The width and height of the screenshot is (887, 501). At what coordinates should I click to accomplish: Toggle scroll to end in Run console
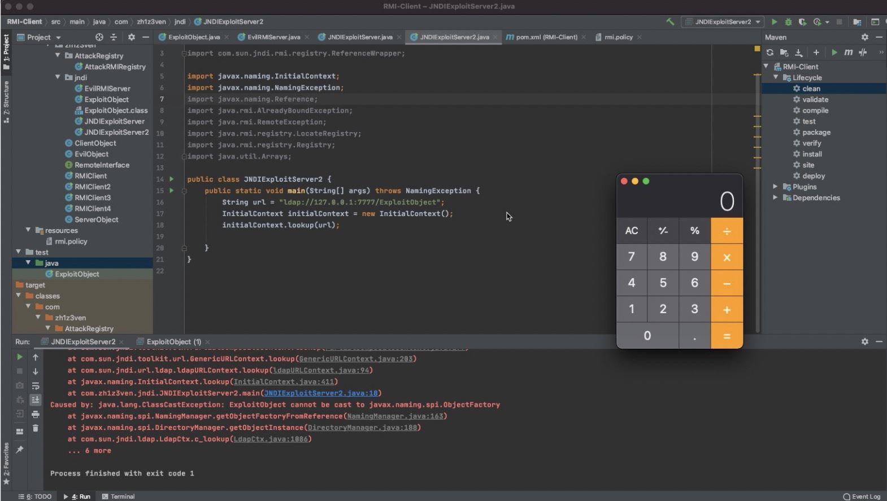point(36,399)
